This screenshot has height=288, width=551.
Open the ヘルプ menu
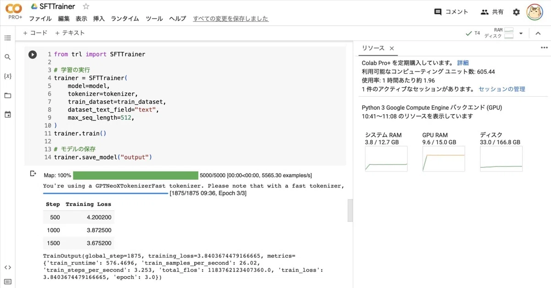click(x=178, y=19)
